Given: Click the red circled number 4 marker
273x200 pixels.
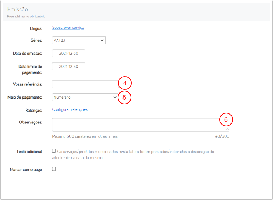Looking at the screenshot, I should (125, 83).
